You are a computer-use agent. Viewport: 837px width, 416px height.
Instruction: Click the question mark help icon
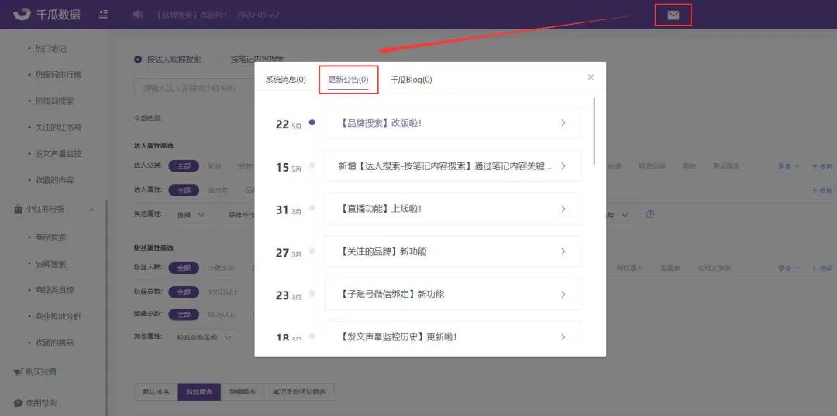click(x=649, y=215)
